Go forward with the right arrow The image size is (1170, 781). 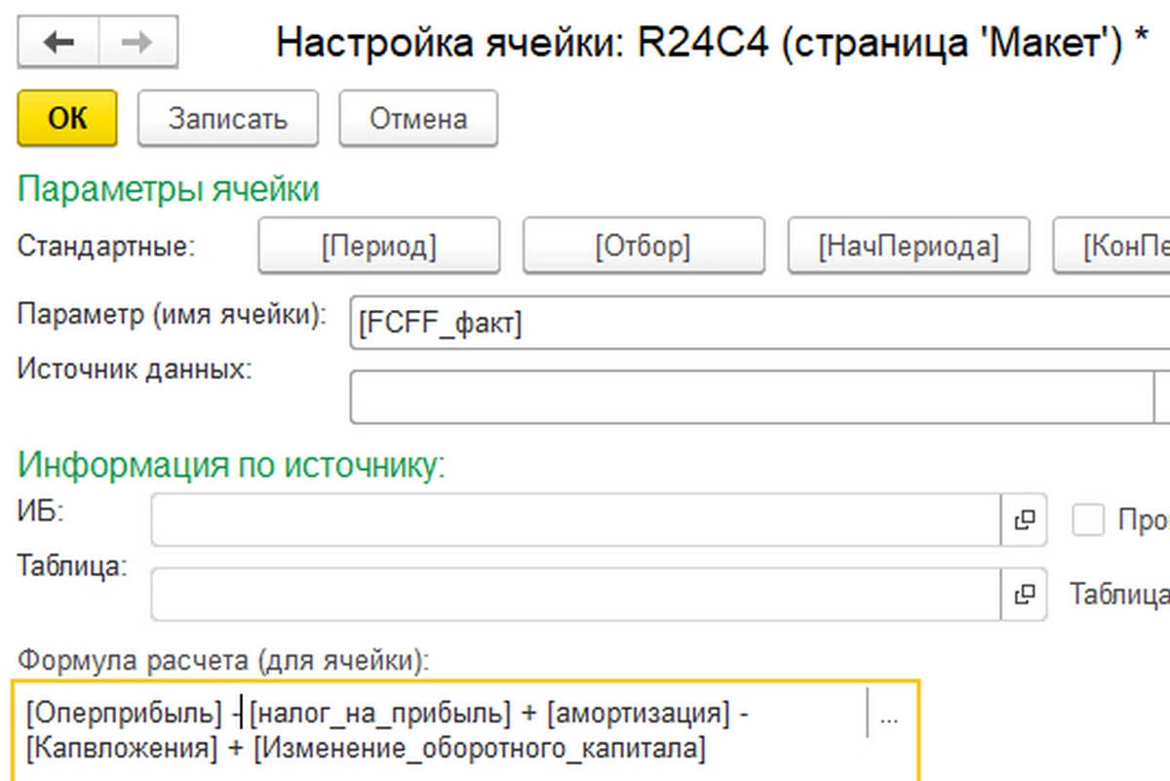[x=137, y=42]
